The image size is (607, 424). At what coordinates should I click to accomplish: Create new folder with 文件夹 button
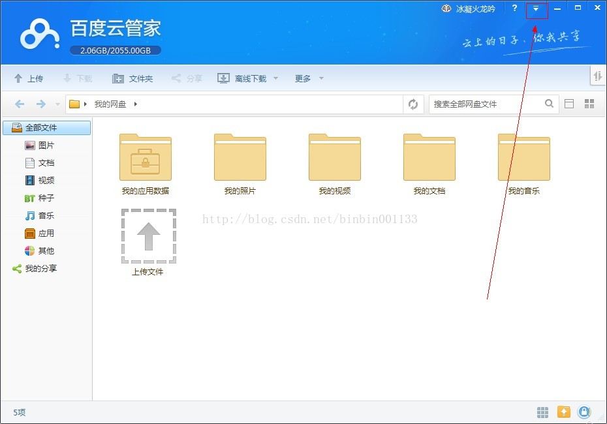[132, 78]
